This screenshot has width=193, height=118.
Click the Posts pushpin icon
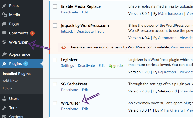[x=4, y=6]
